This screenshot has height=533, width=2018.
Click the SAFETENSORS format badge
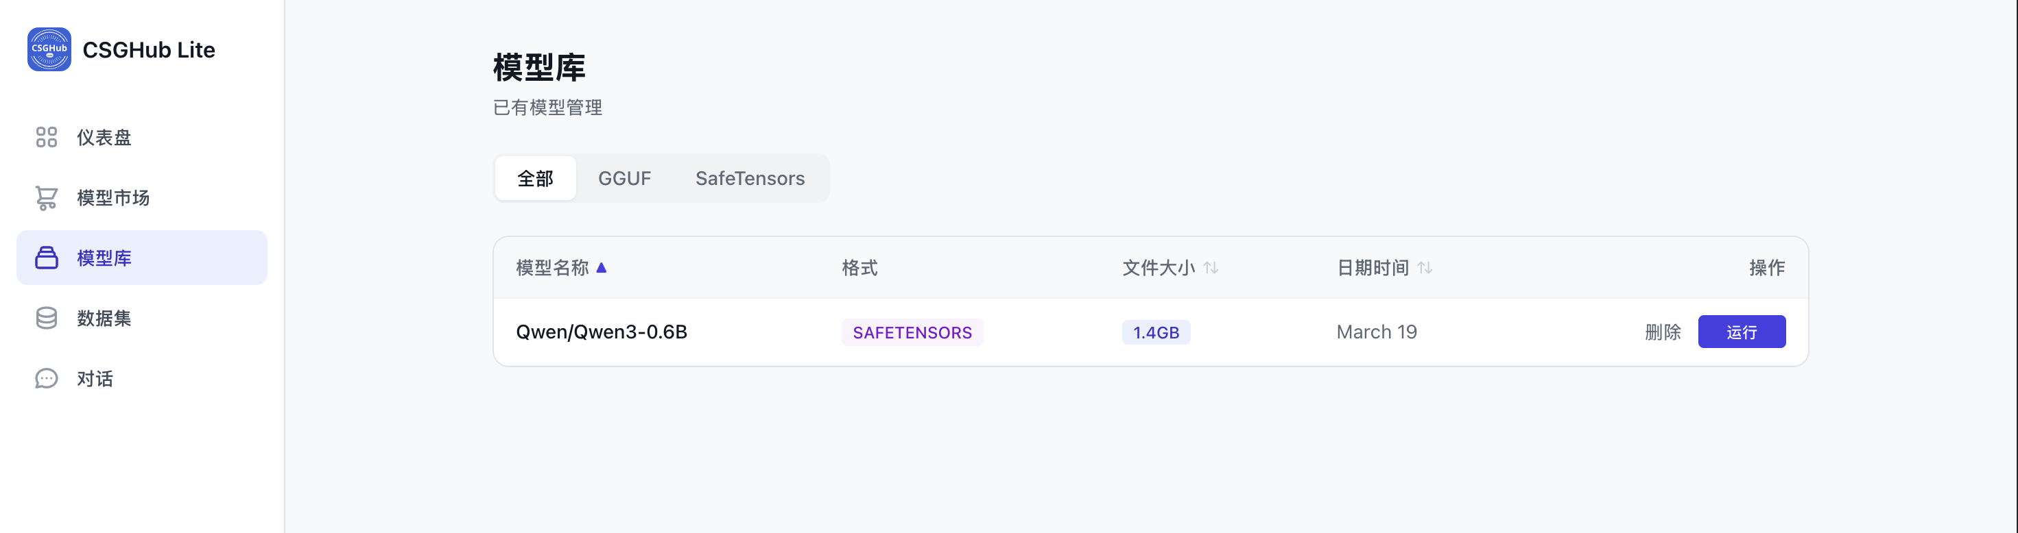912,332
